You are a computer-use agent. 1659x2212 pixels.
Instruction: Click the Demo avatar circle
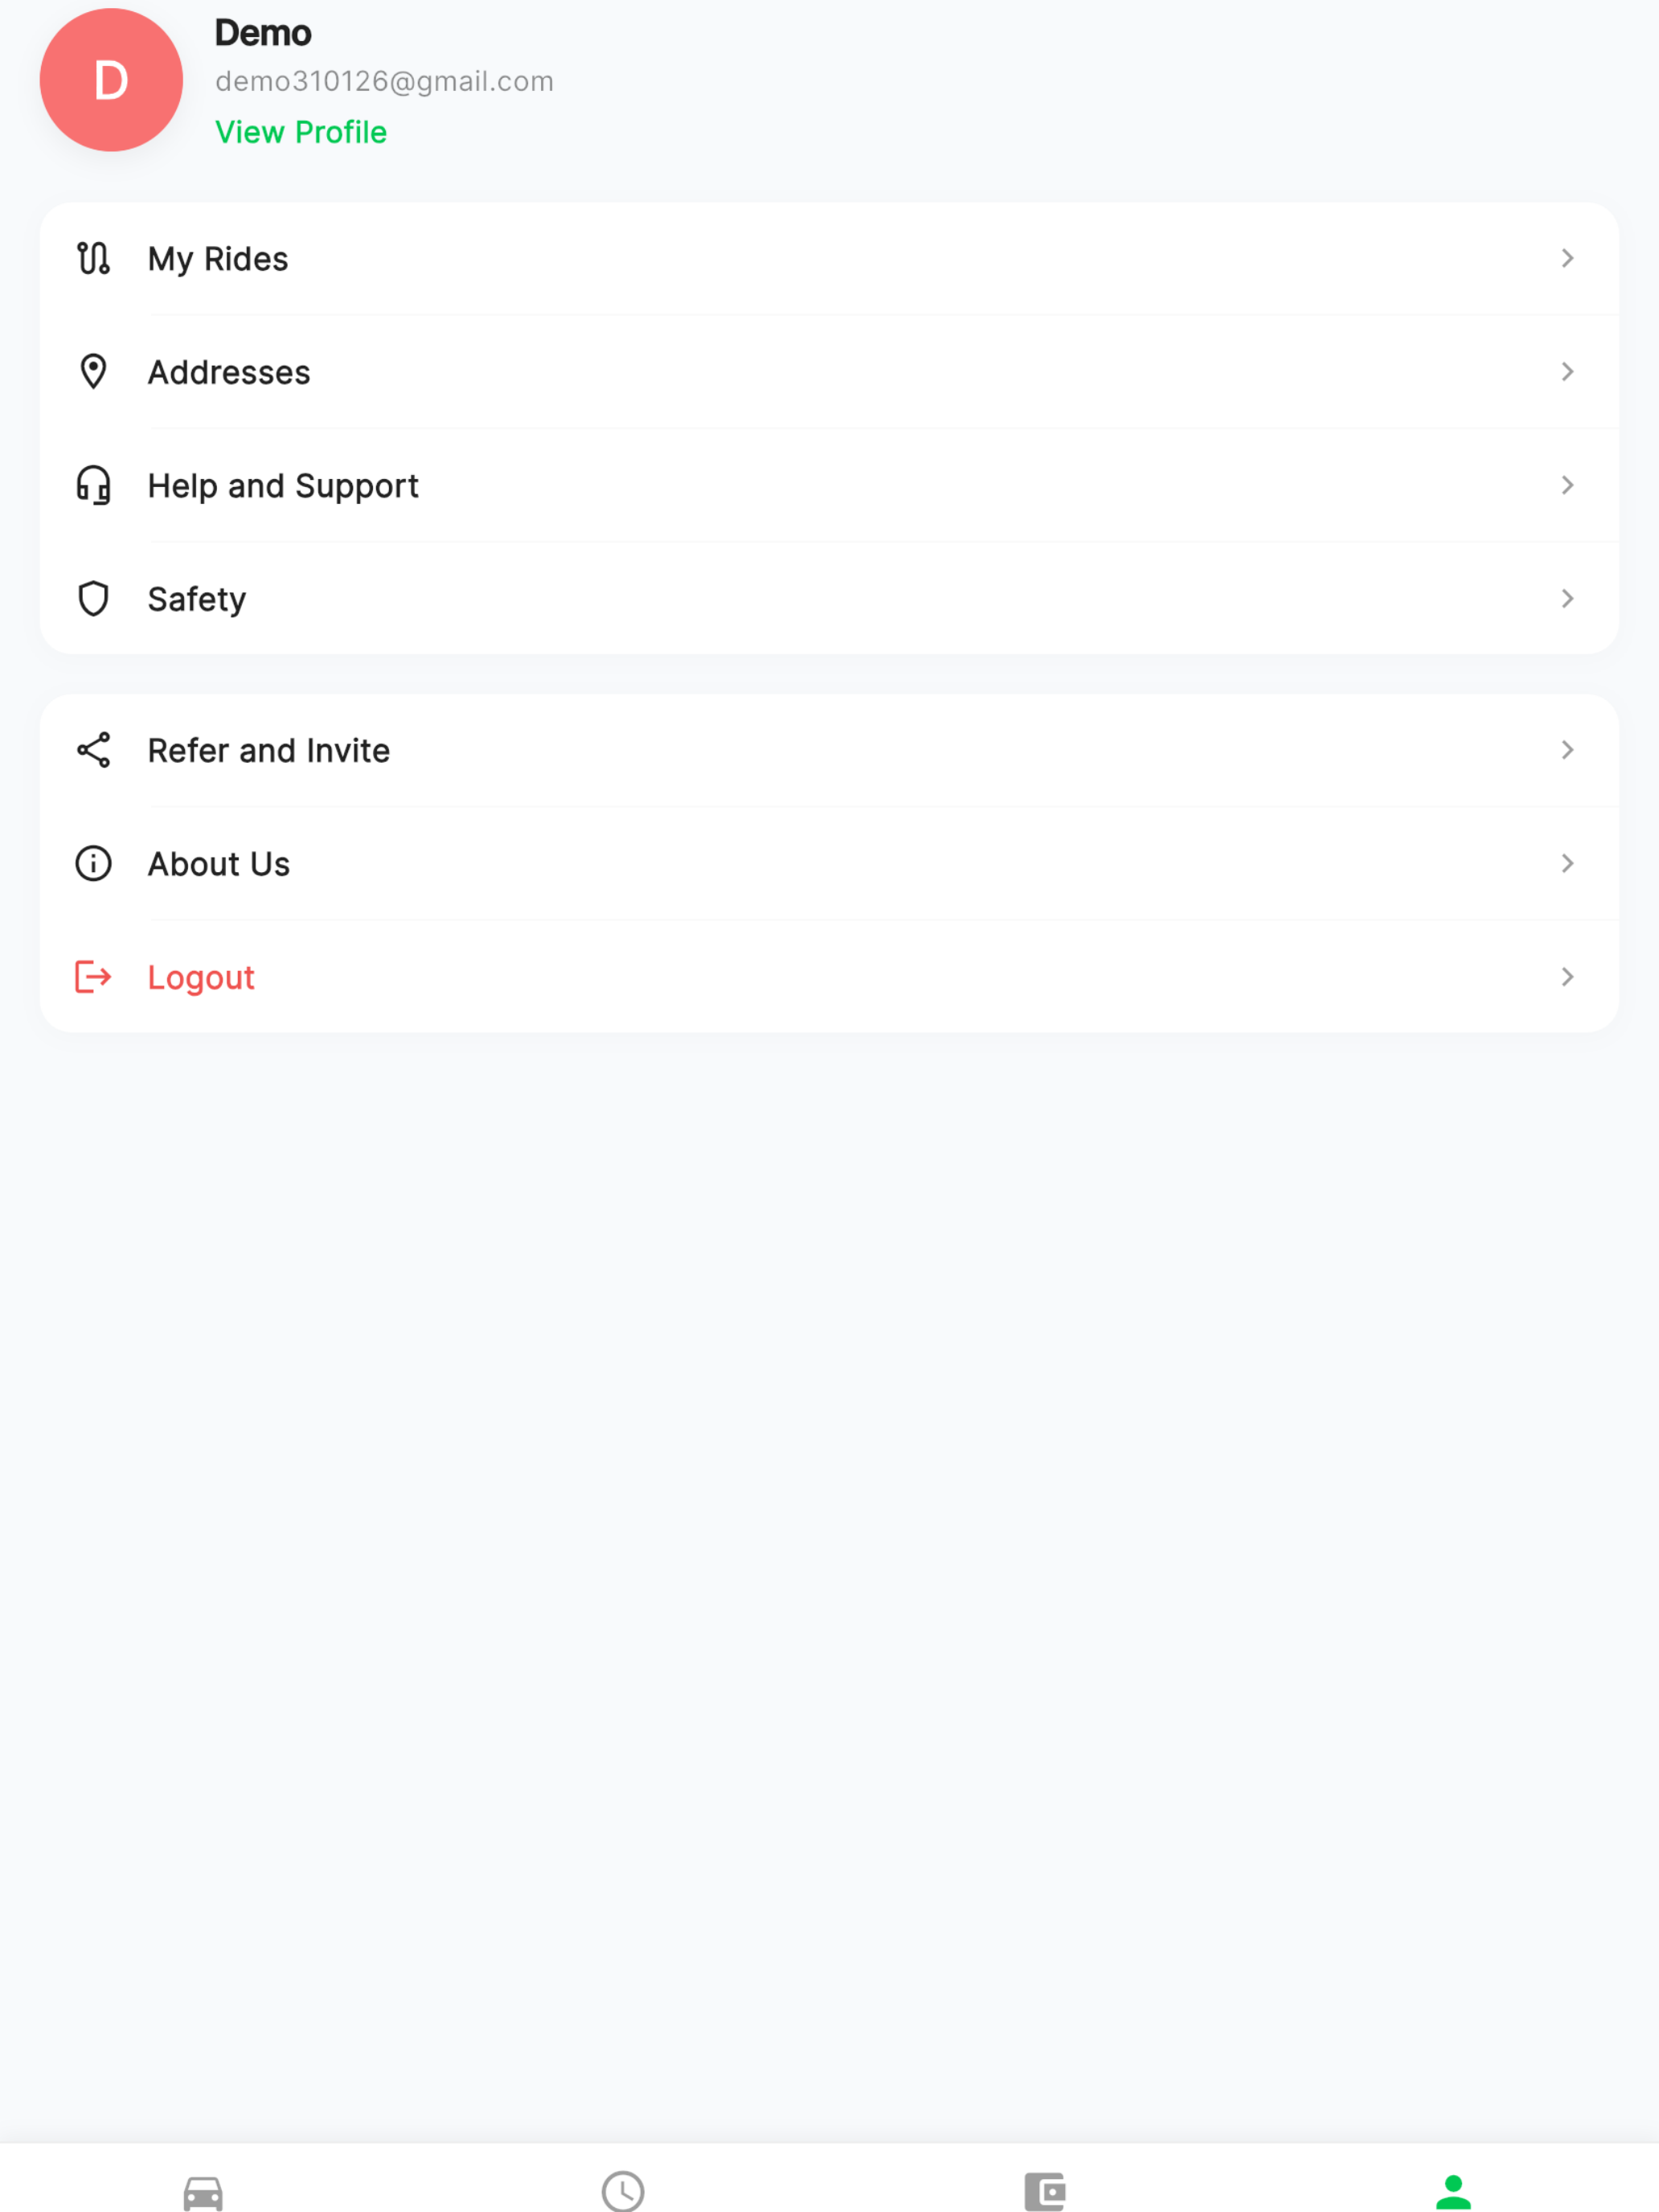tap(111, 80)
